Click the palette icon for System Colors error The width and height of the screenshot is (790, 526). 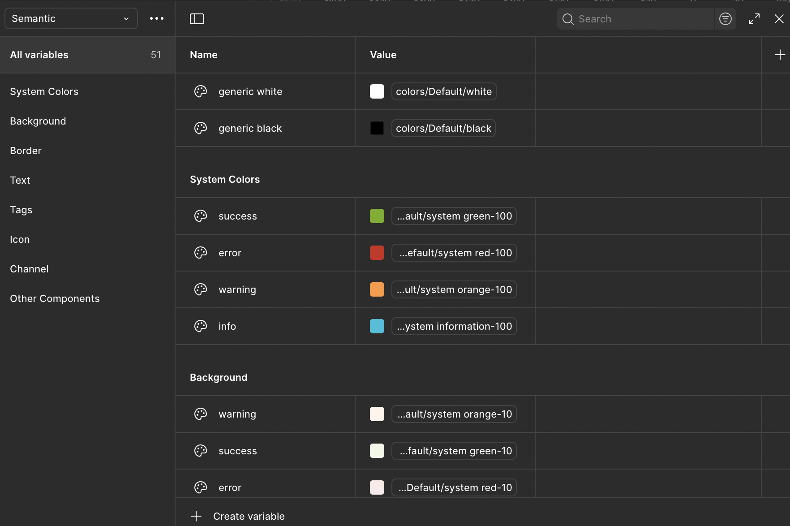(201, 253)
